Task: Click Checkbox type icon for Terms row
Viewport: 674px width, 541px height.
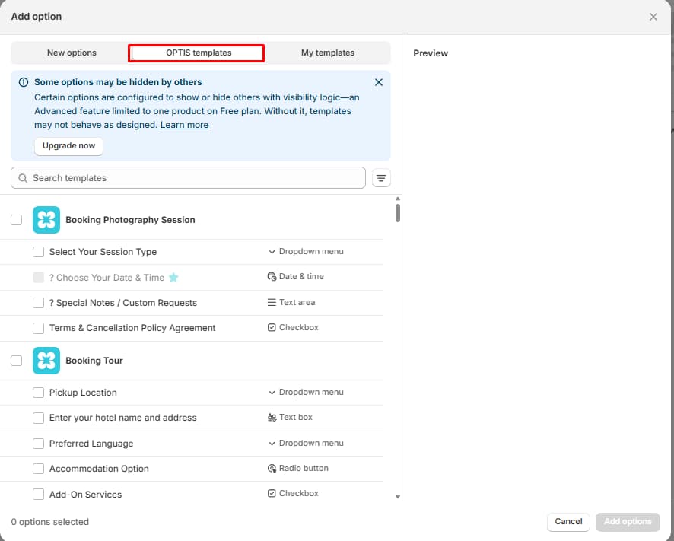Action: pos(272,328)
